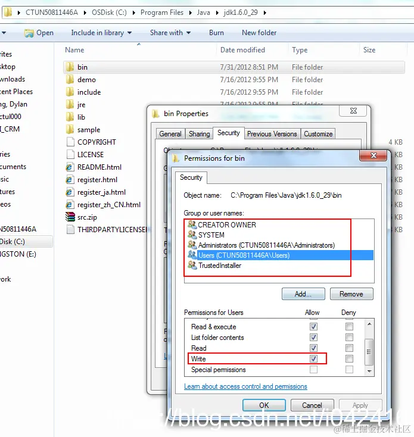Screen dimensions: 414x437
Task: Click Cancel in Permissions dialog
Action: coord(312,405)
